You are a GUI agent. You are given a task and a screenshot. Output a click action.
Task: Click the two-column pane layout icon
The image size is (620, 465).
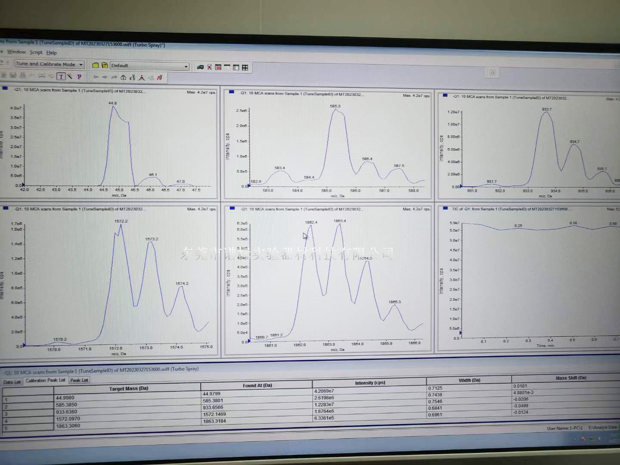point(236,68)
